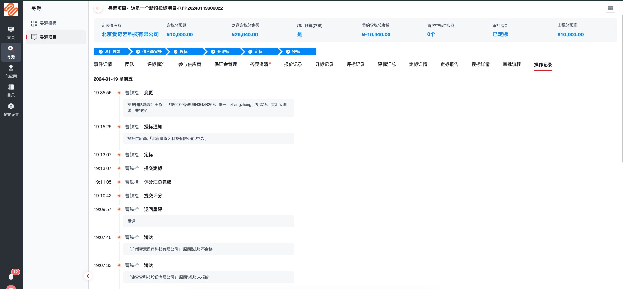Collapse the side menu with chevron button
Image resolution: width=623 pixels, height=289 pixels.
(x=88, y=276)
